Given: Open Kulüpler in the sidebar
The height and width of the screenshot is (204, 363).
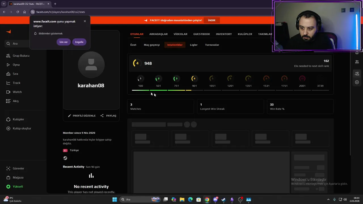Looking at the screenshot, I should click(x=15, y=120).
